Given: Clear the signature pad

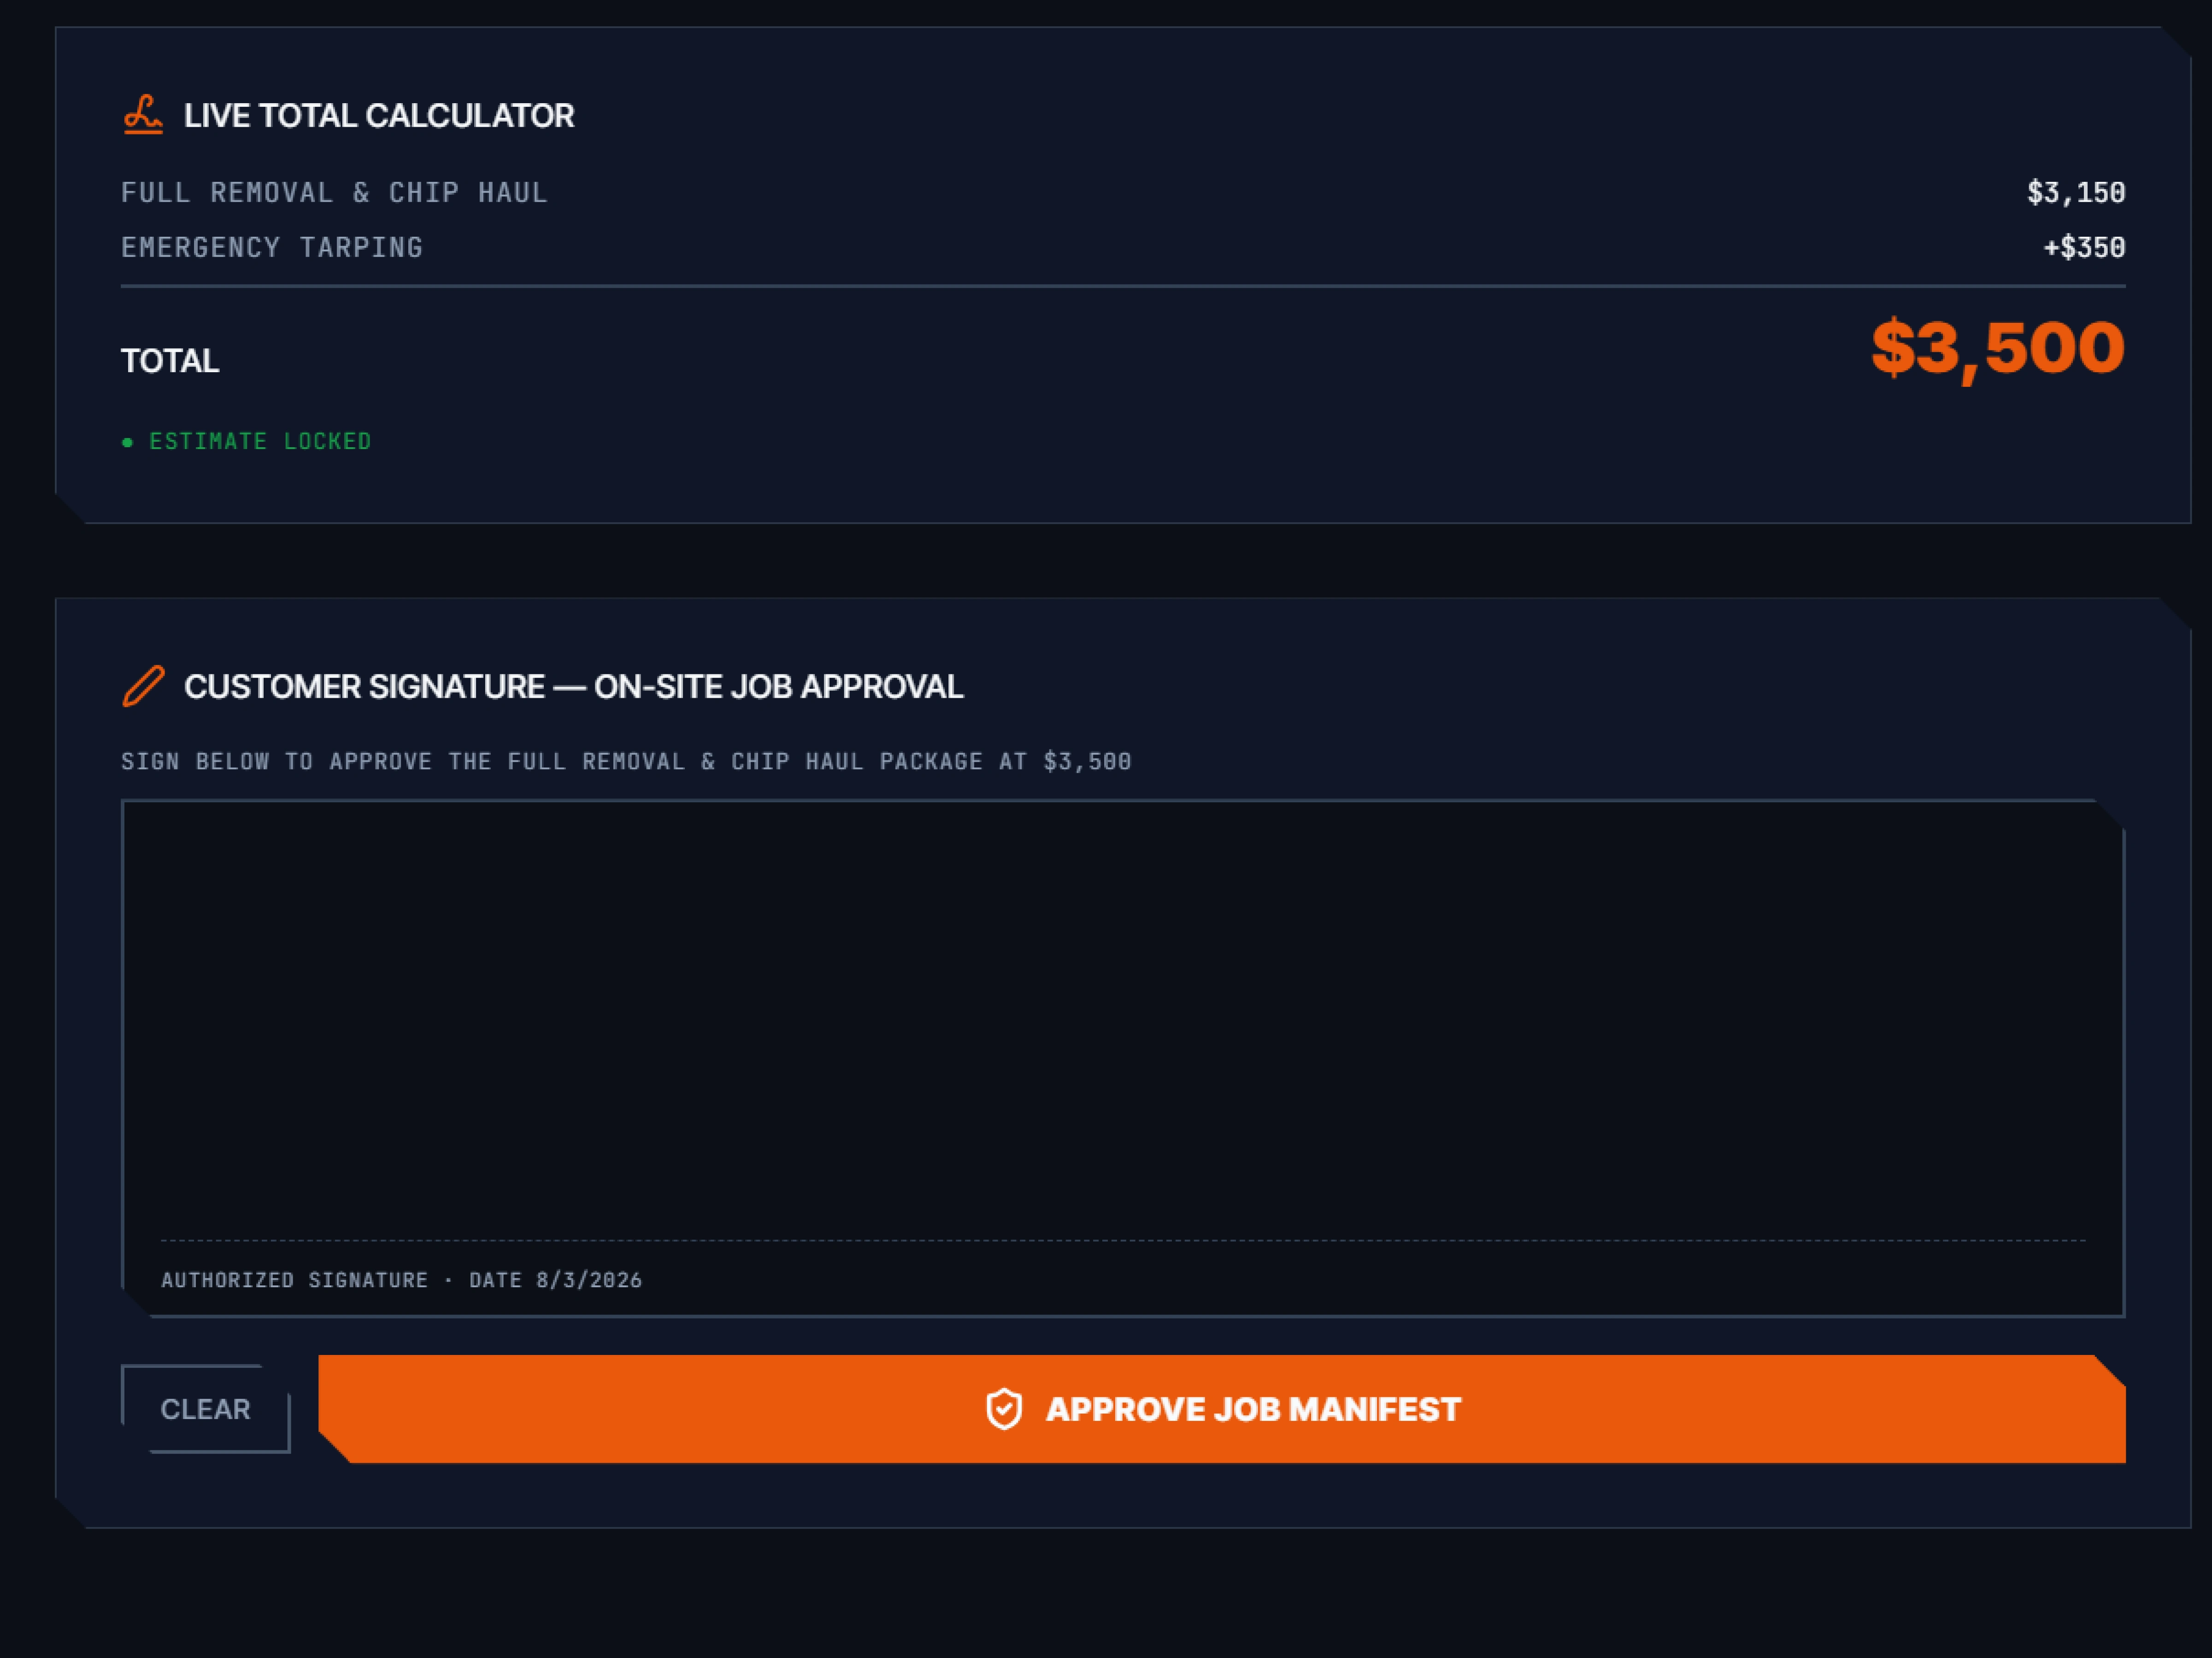Looking at the screenshot, I should click(x=205, y=1409).
